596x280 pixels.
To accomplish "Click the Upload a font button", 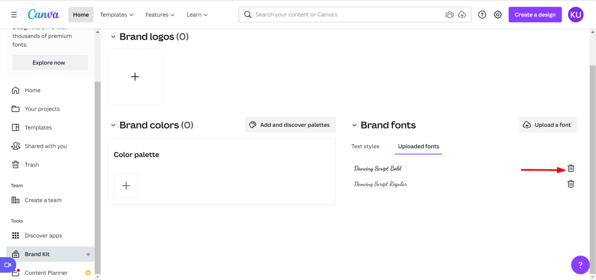I will [x=547, y=125].
